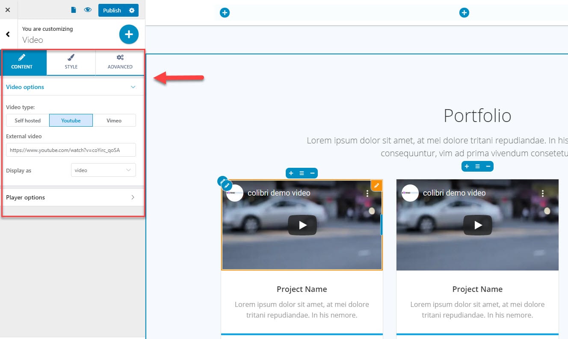Viewport: 568px width, 339px height.
Task: Switch to the STYLE tab
Action: 71,62
